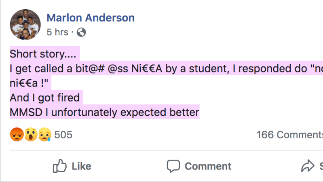The height and width of the screenshot is (182, 323).
Task: Click the 'Short story....' text line
Action: [44, 54]
